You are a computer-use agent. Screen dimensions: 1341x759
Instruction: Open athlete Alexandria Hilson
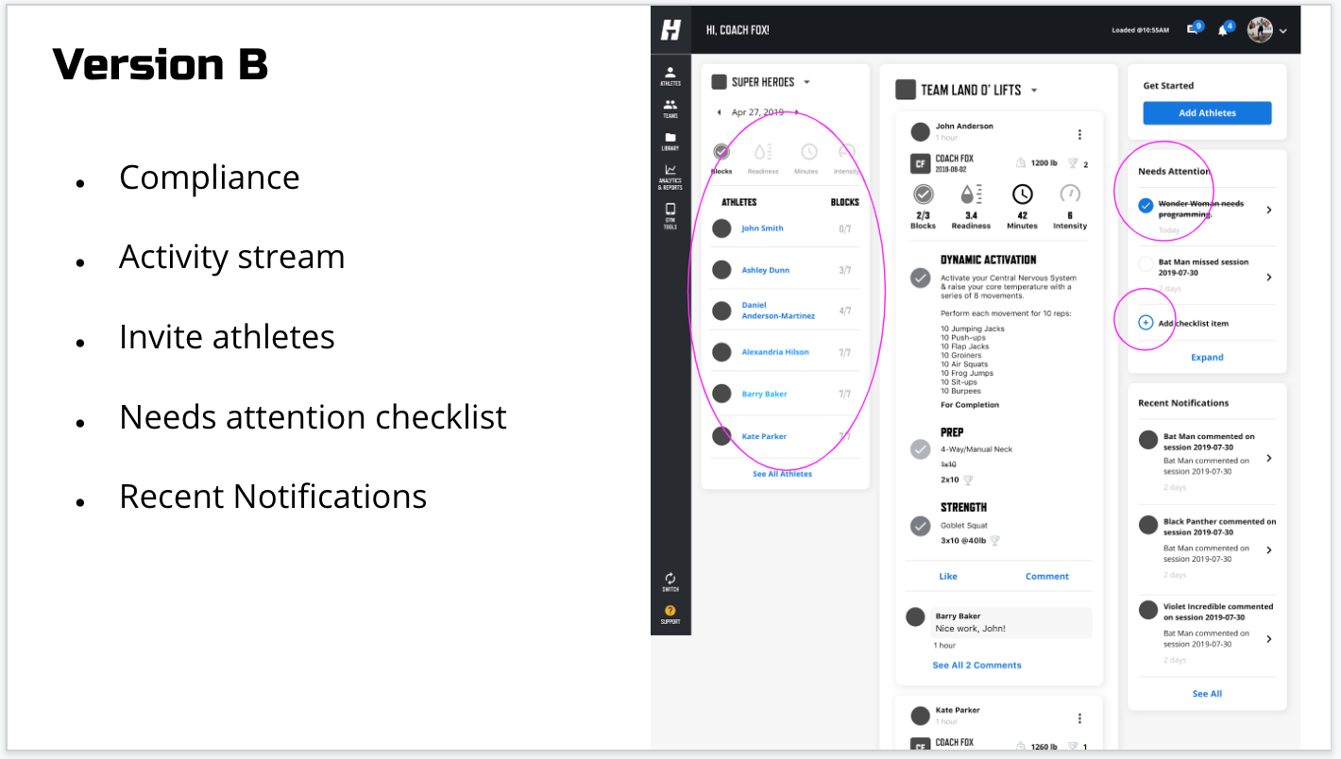[x=774, y=352]
